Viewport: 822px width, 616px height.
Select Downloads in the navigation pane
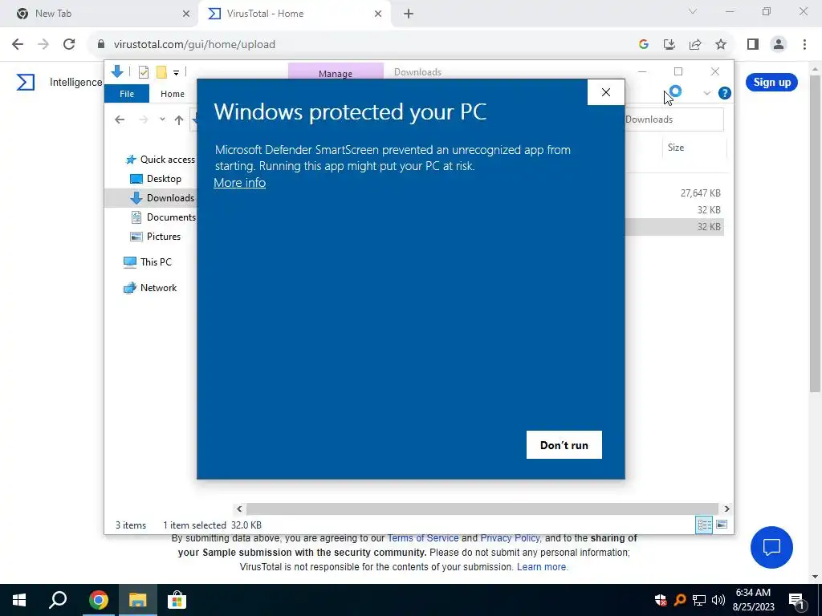[x=162, y=198]
